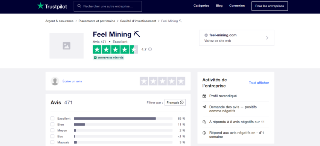
Task: Click the Profil revendiqué text
Action: click(x=223, y=96)
